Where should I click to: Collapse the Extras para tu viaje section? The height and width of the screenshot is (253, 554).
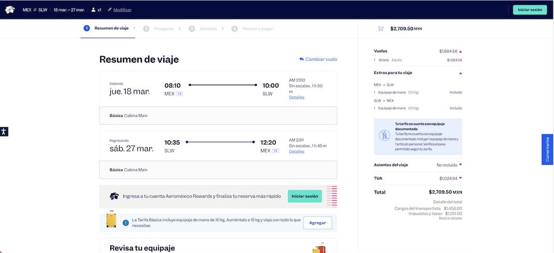[460, 73]
